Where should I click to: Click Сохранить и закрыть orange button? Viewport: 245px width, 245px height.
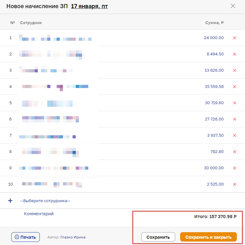(208, 237)
